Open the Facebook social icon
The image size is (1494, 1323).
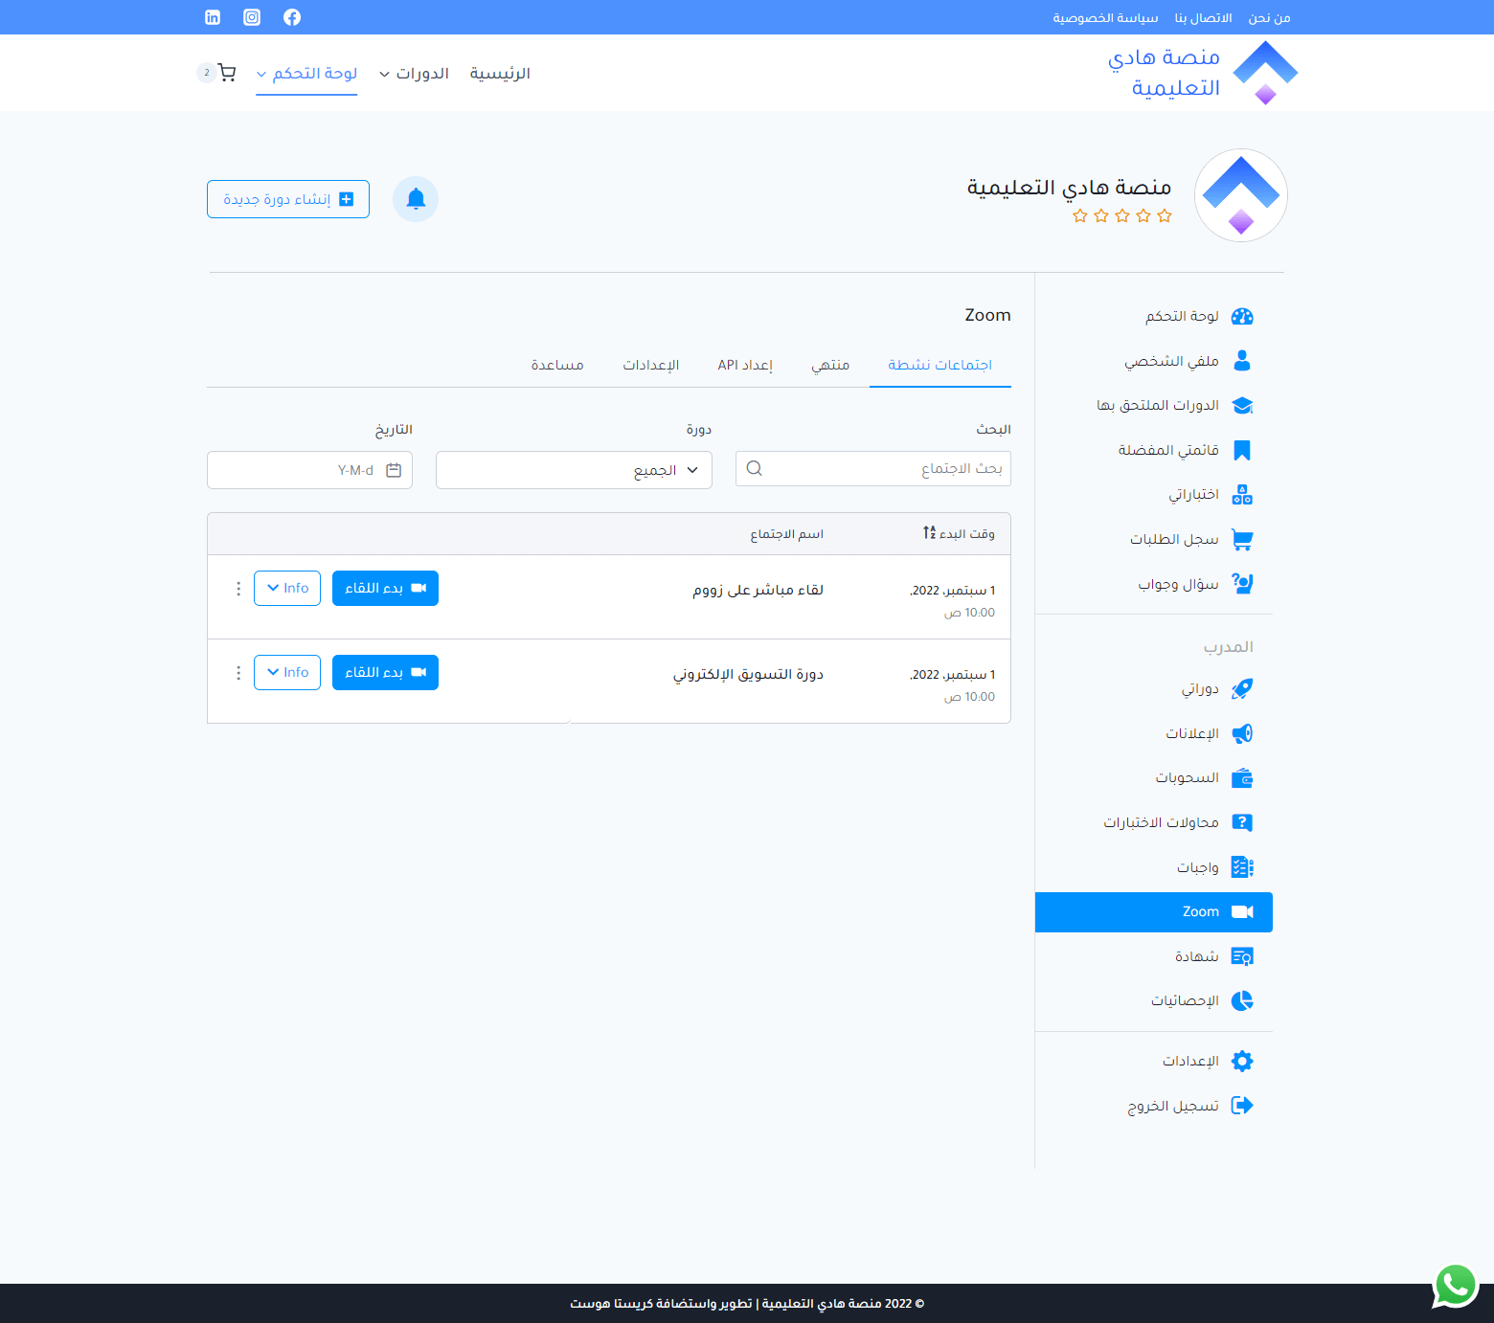(x=292, y=17)
